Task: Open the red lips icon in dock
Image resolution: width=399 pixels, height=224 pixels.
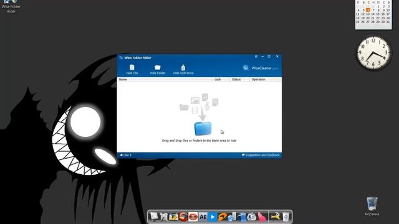Action: (193, 217)
